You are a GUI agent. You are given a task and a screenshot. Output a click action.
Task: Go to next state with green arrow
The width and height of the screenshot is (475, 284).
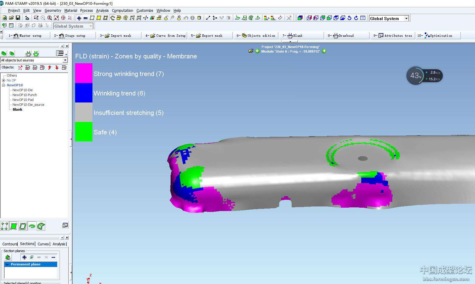click(324, 51)
